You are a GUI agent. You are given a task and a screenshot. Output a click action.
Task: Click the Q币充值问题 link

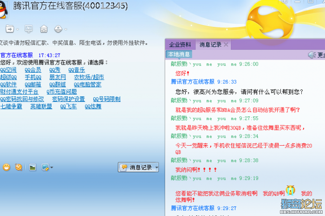[x=62, y=92]
